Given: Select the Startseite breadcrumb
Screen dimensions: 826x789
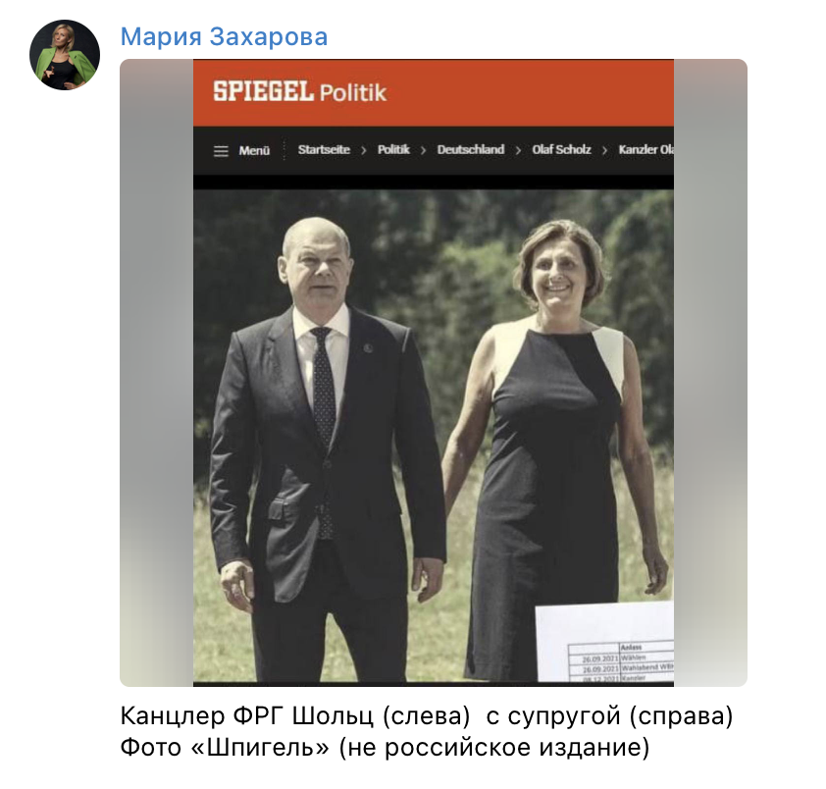Looking at the screenshot, I should pos(324,150).
